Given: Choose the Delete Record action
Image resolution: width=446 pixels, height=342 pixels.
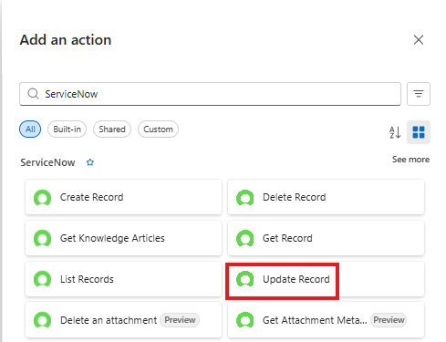Looking at the screenshot, I should (x=326, y=197).
